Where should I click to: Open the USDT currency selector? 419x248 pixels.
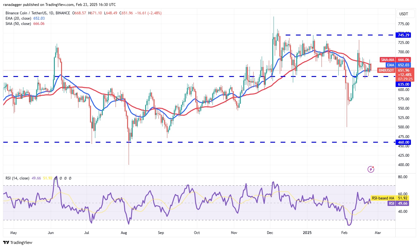pos(404,14)
